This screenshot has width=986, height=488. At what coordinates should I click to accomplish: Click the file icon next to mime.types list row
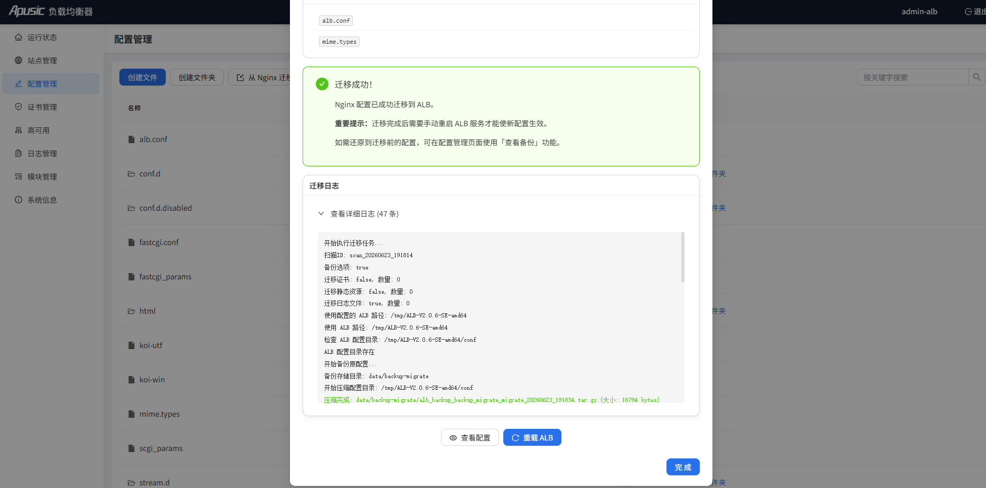pyautogui.click(x=132, y=414)
